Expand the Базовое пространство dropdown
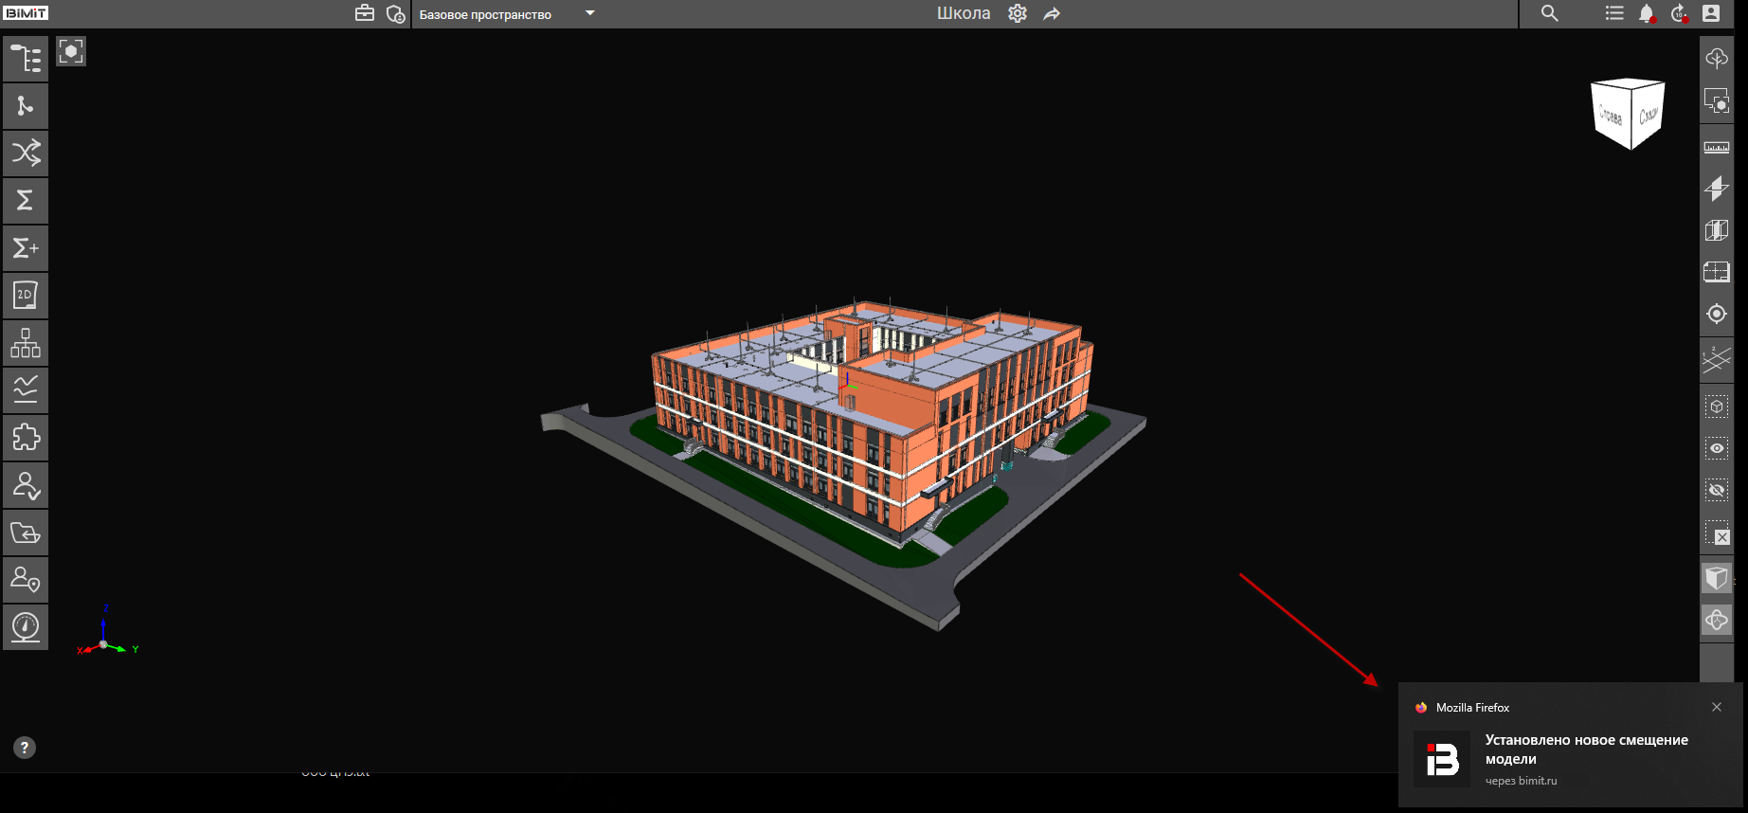 click(x=590, y=13)
